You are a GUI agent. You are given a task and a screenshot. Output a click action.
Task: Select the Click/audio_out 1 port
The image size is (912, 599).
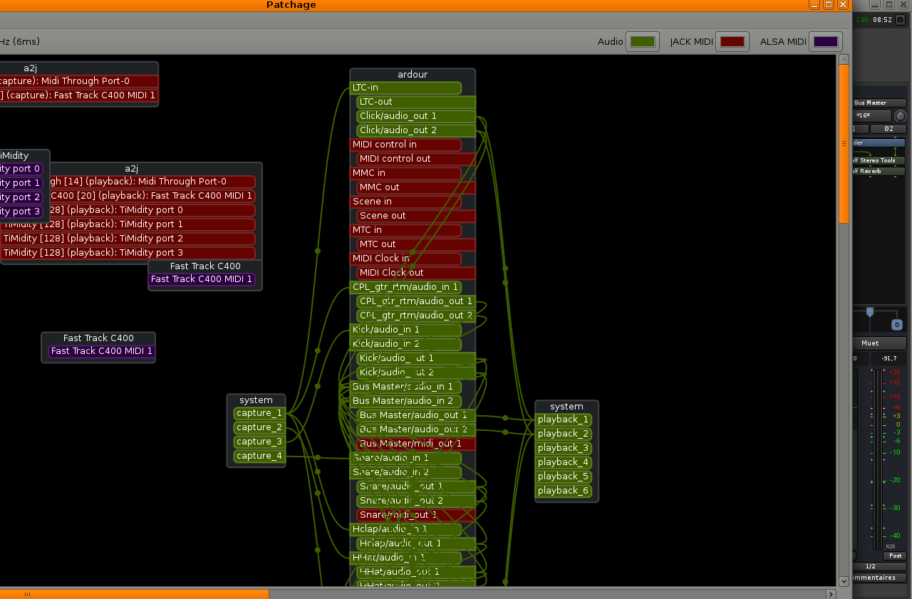[x=416, y=116]
